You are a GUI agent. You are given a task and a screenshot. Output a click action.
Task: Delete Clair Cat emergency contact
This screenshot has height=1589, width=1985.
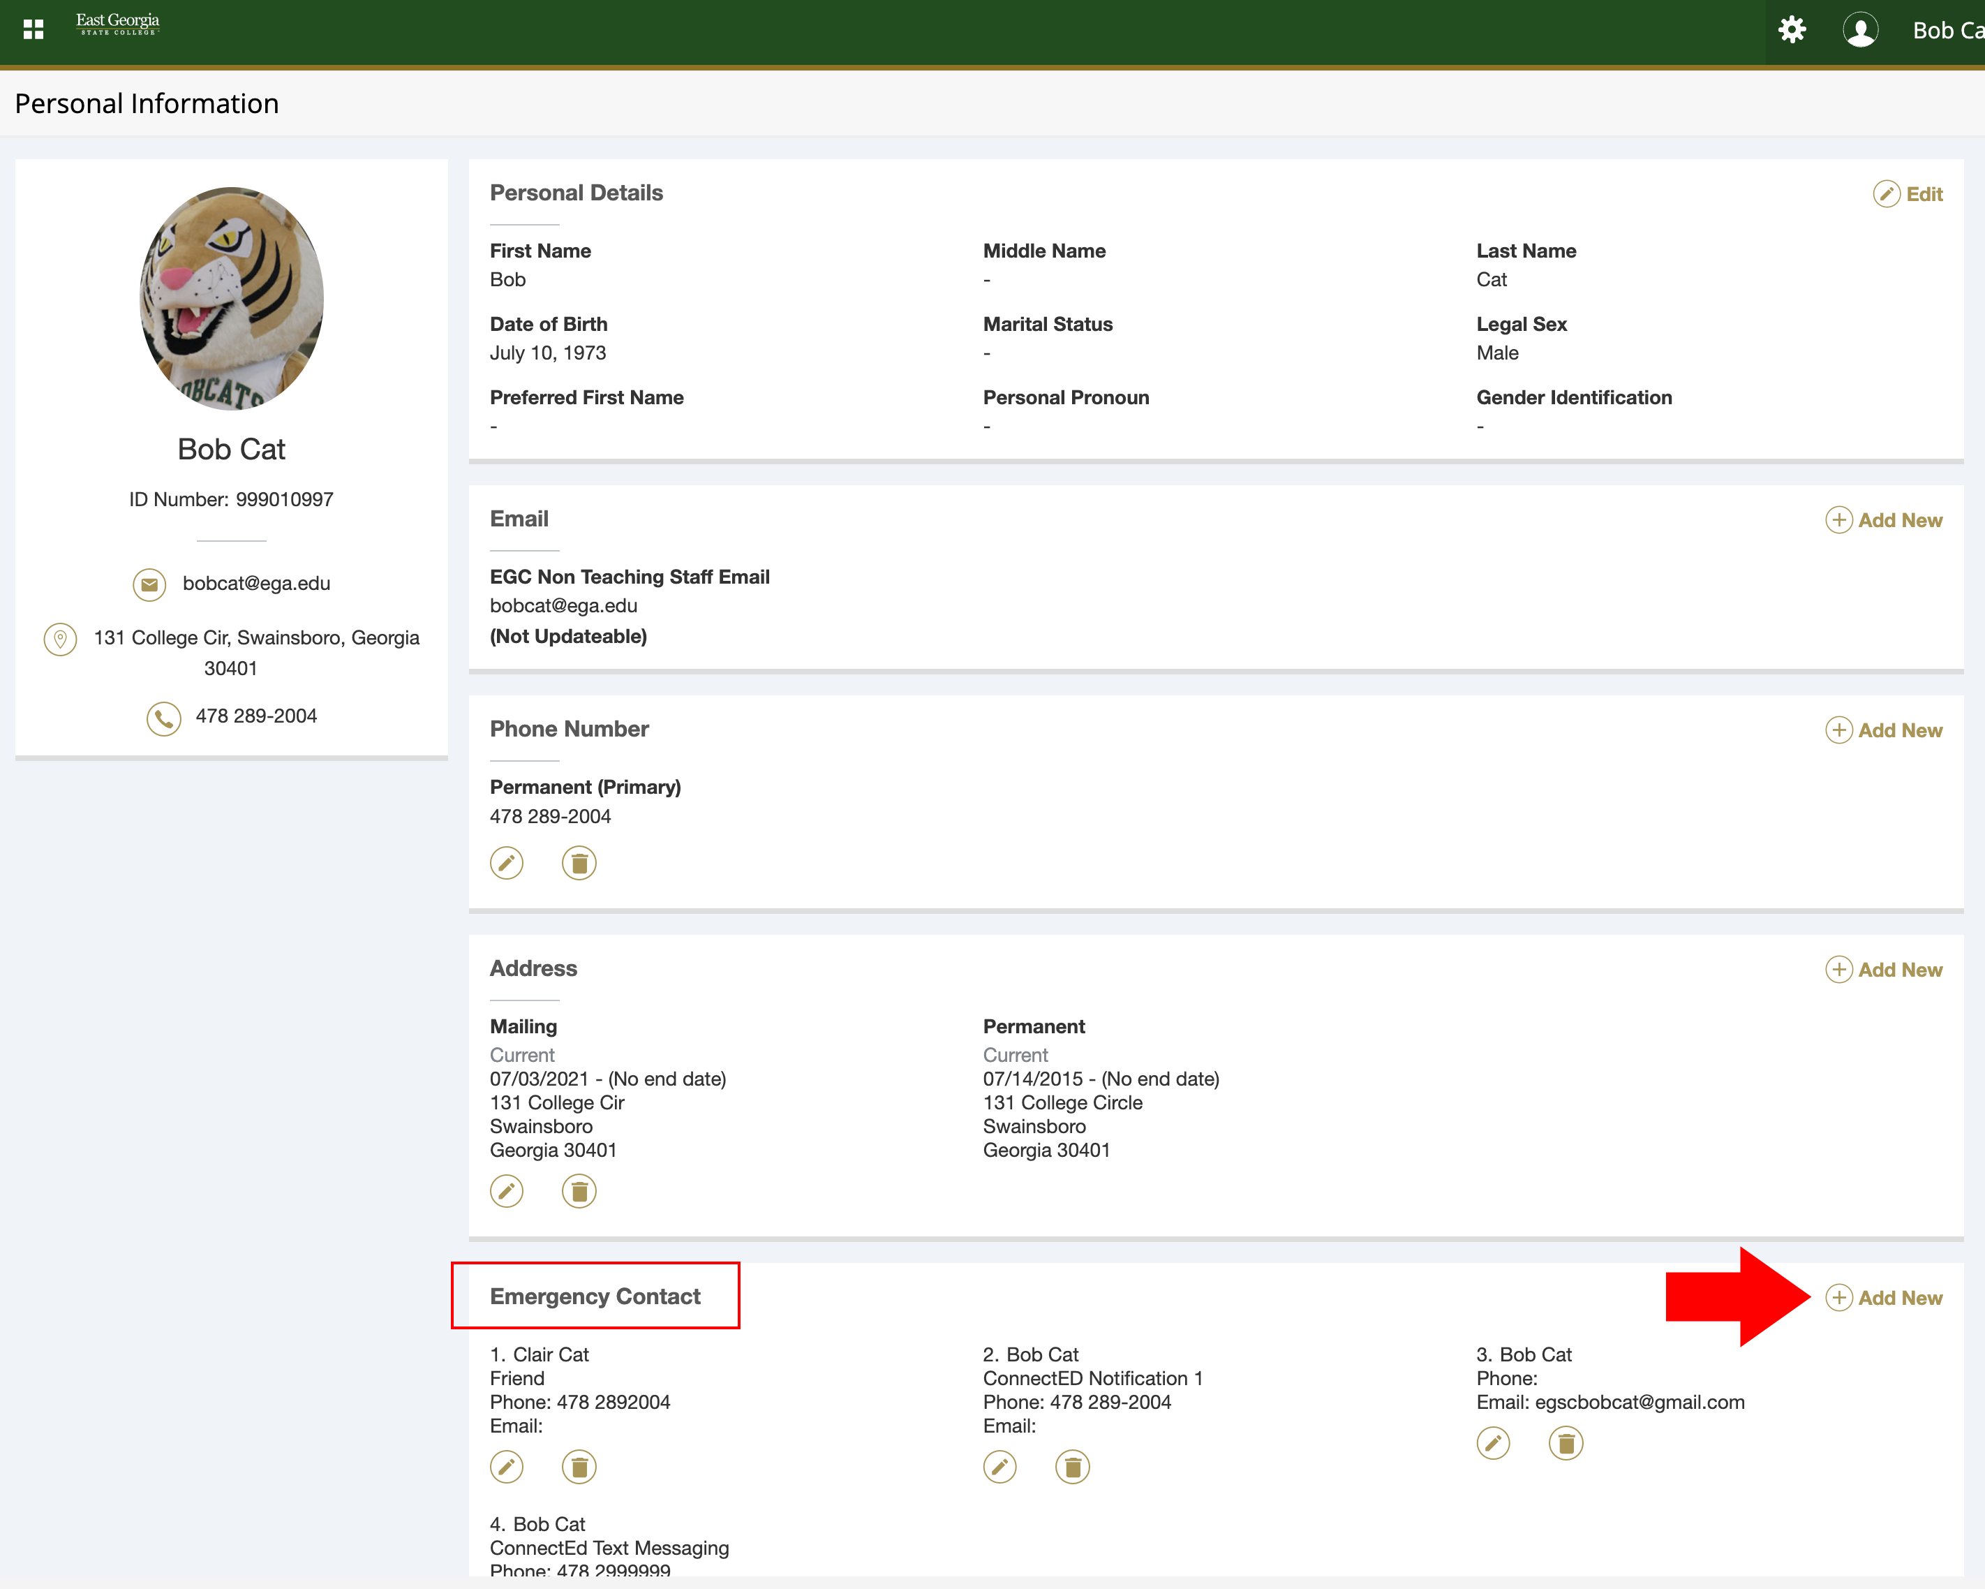(579, 1467)
